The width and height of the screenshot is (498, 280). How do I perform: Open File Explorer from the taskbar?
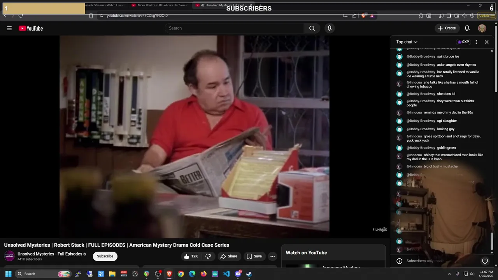[x=112, y=274]
